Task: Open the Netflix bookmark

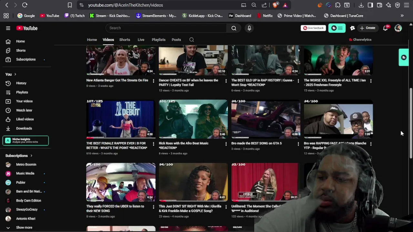Action: click(265, 15)
